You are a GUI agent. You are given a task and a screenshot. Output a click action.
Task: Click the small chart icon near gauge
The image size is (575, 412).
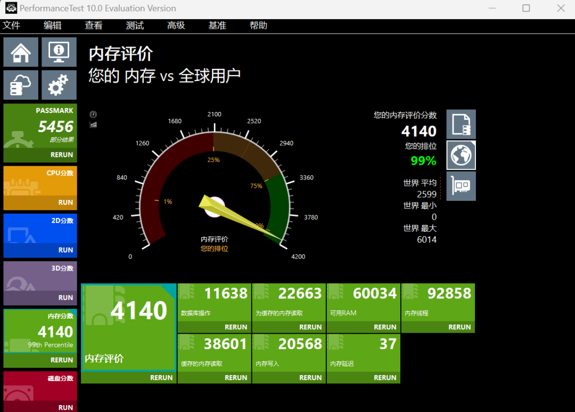[x=93, y=125]
